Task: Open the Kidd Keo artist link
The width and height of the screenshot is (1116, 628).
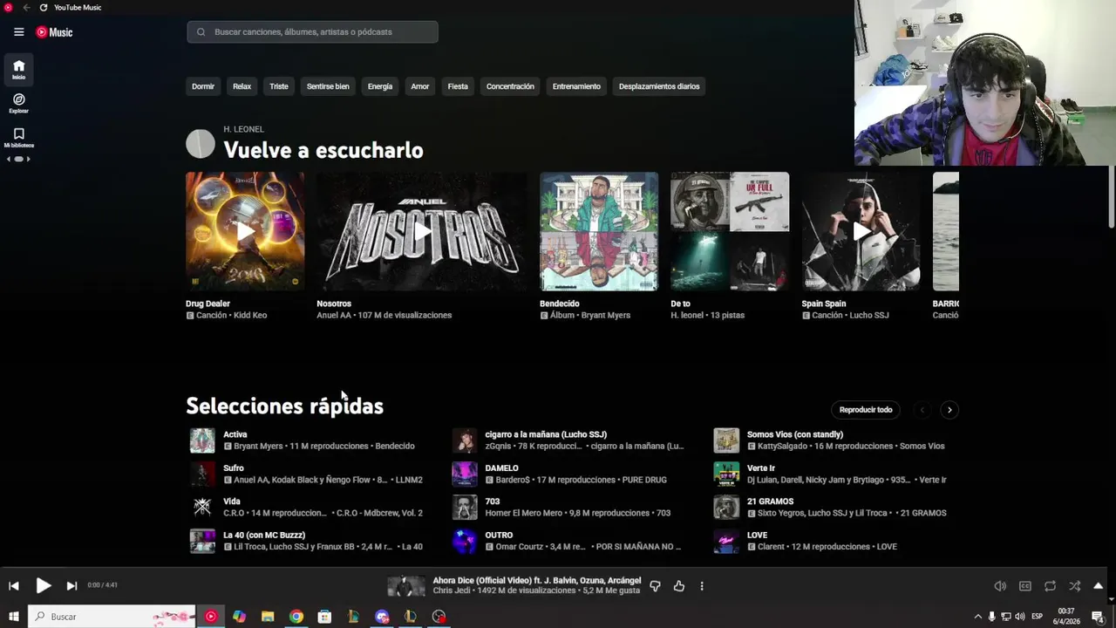Action: click(x=250, y=316)
